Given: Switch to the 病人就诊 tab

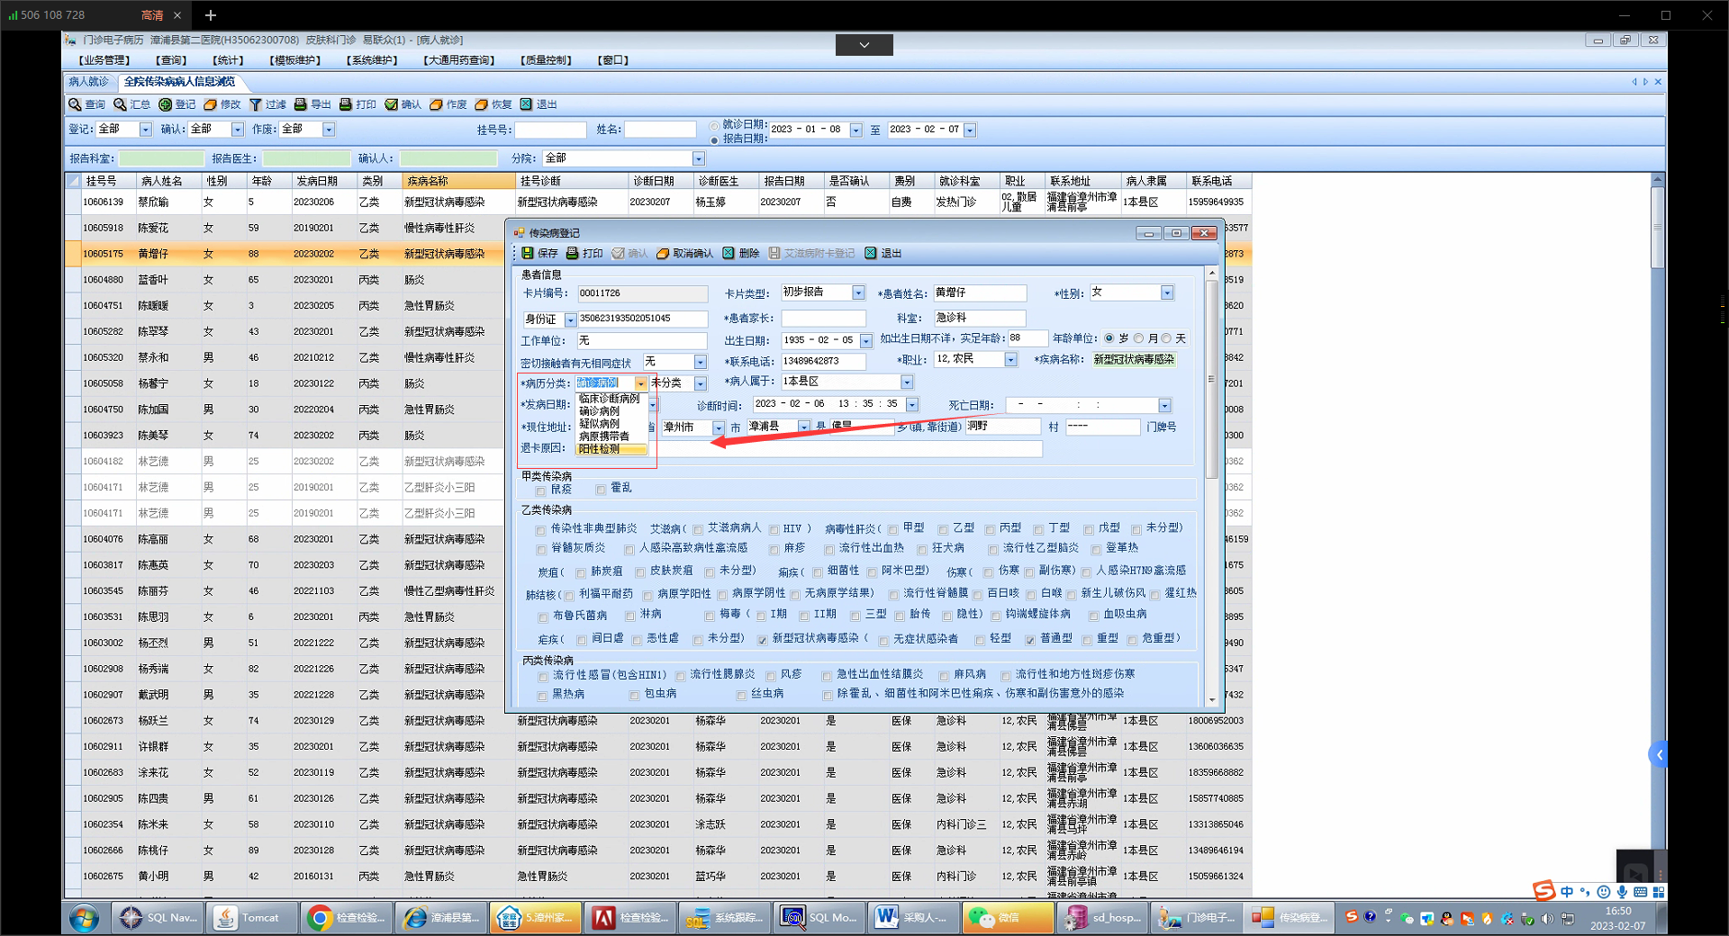Looking at the screenshot, I should pos(89,82).
